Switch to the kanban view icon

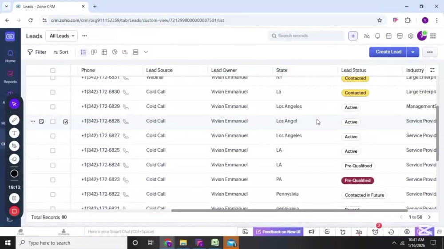click(x=94, y=52)
